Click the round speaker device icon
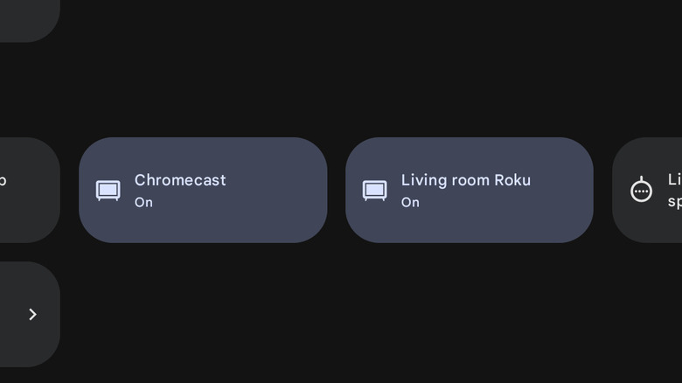682x383 pixels. coord(641,190)
